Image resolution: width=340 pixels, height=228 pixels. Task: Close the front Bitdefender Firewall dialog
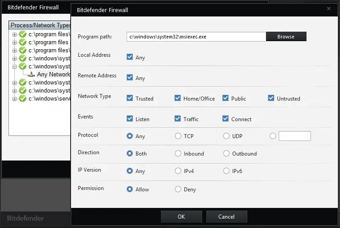tap(329, 8)
